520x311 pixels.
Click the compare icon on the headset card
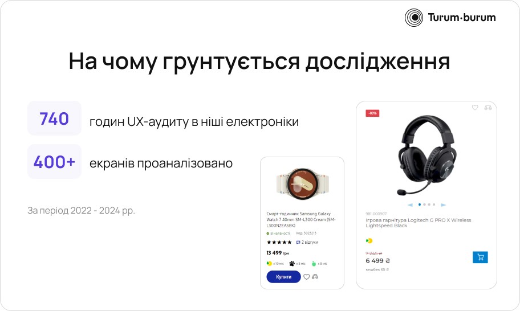[x=488, y=107]
